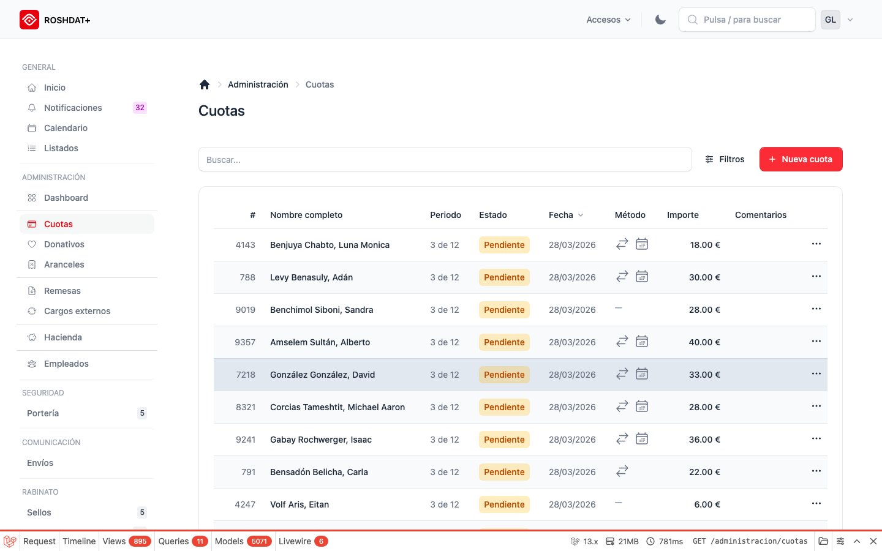882x551 pixels.
Task: Switch to the Queries debugbar tab
Action: click(173, 541)
